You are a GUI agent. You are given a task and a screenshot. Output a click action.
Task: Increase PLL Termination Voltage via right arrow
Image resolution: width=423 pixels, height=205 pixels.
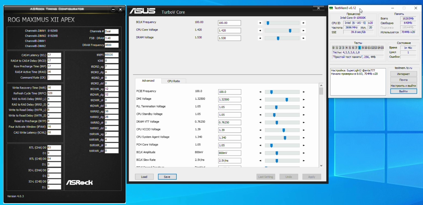pyautogui.click(x=304, y=107)
